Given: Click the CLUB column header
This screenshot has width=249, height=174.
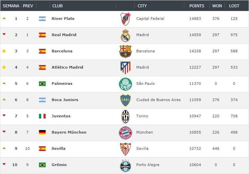Looking at the screenshot, I should click(x=57, y=6).
